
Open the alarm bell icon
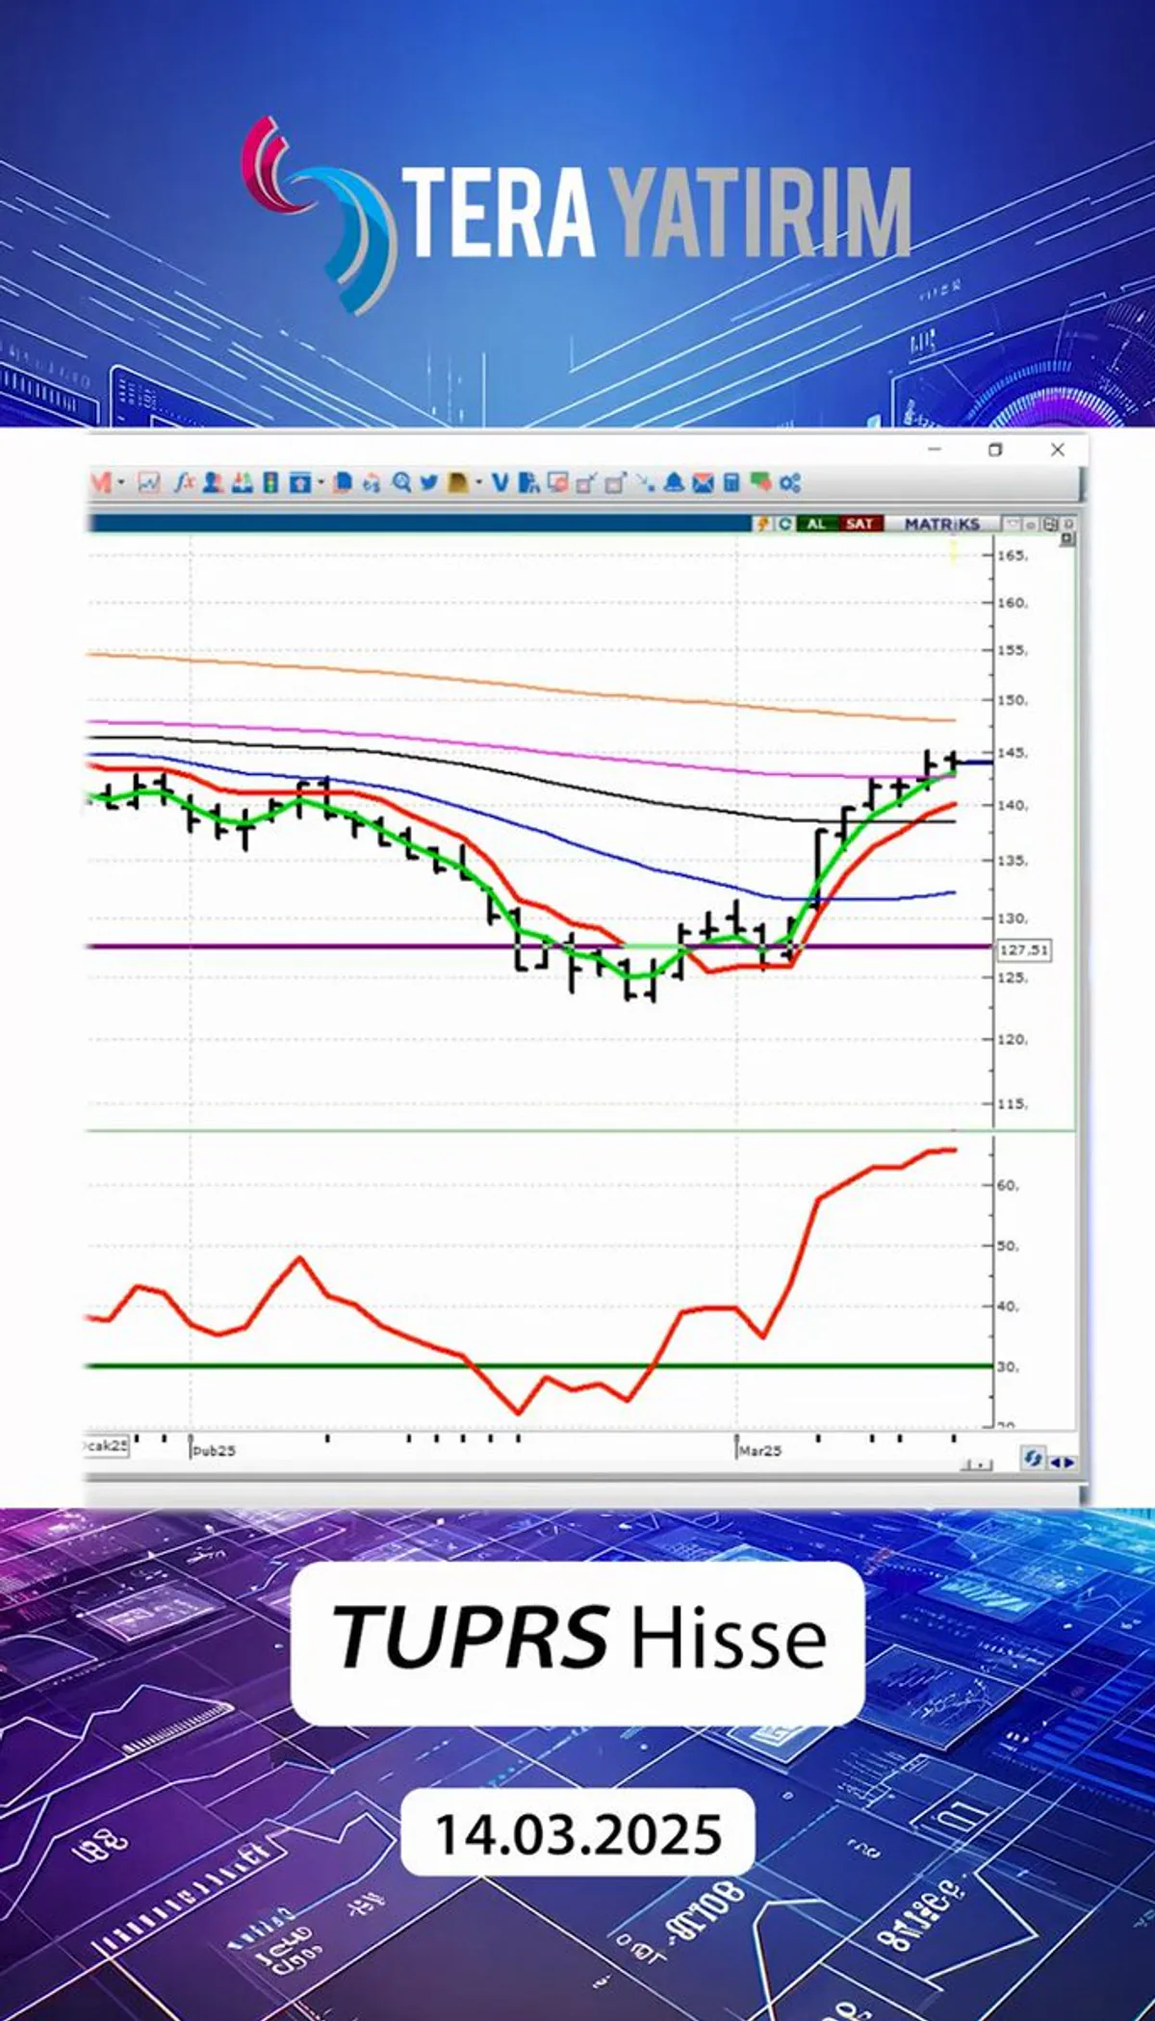pos(675,483)
